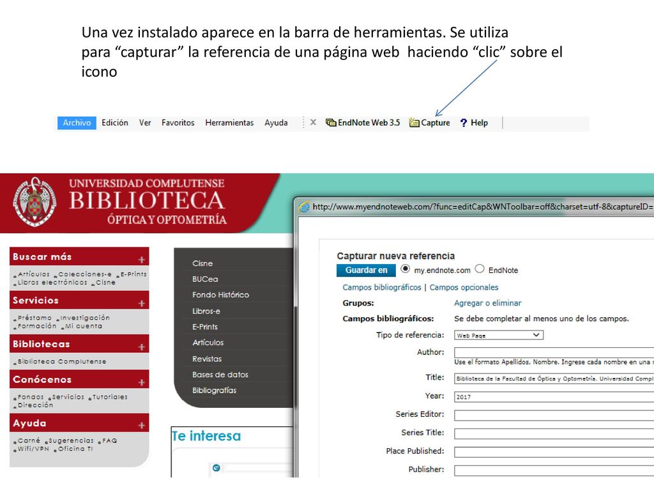Click the Help question mark icon
The image size is (654, 491).
[x=464, y=123]
